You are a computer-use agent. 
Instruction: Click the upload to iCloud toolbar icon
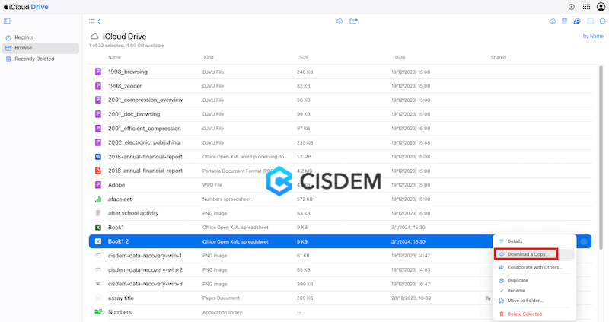pyautogui.click(x=339, y=21)
